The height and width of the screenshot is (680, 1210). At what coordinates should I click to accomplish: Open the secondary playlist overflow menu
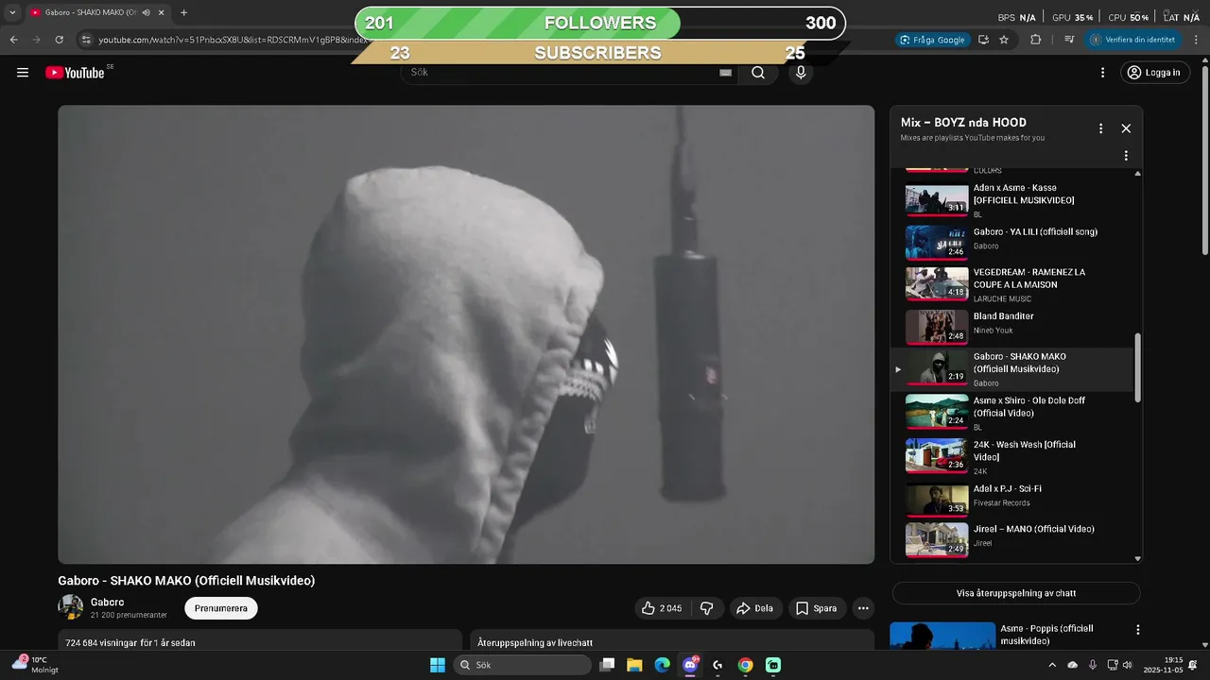click(x=1126, y=156)
